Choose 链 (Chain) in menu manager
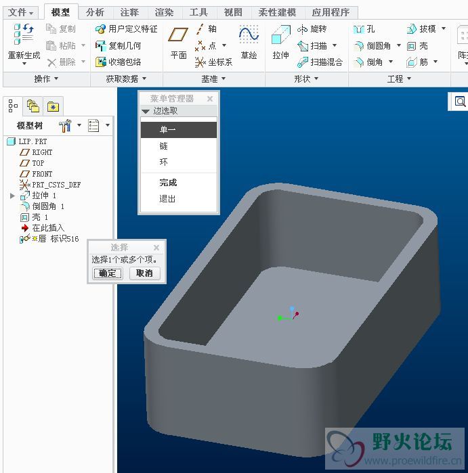Viewport: 468px width, 473px height. (x=179, y=146)
